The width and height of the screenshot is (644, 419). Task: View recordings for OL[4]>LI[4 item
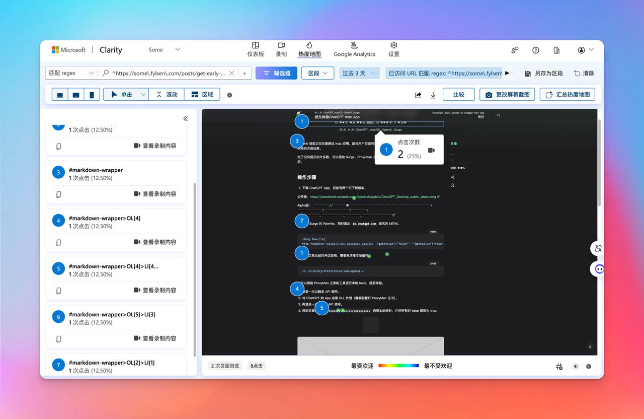[155, 290]
